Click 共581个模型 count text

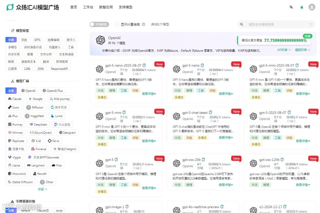(160, 24)
